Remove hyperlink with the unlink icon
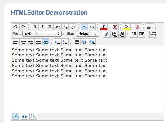Image resolution: width=167 pixels, height=123 pixels. [x=92, y=42]
